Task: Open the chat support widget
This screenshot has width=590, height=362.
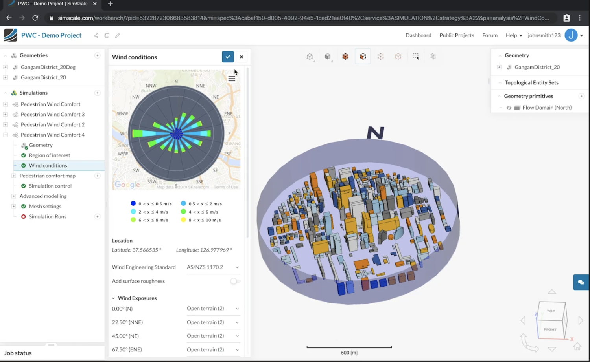Action: pos(581,282)
